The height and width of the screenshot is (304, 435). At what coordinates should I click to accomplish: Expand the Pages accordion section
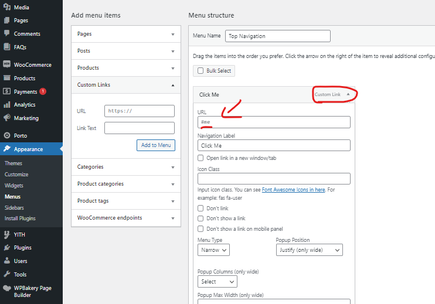point(126,34)
